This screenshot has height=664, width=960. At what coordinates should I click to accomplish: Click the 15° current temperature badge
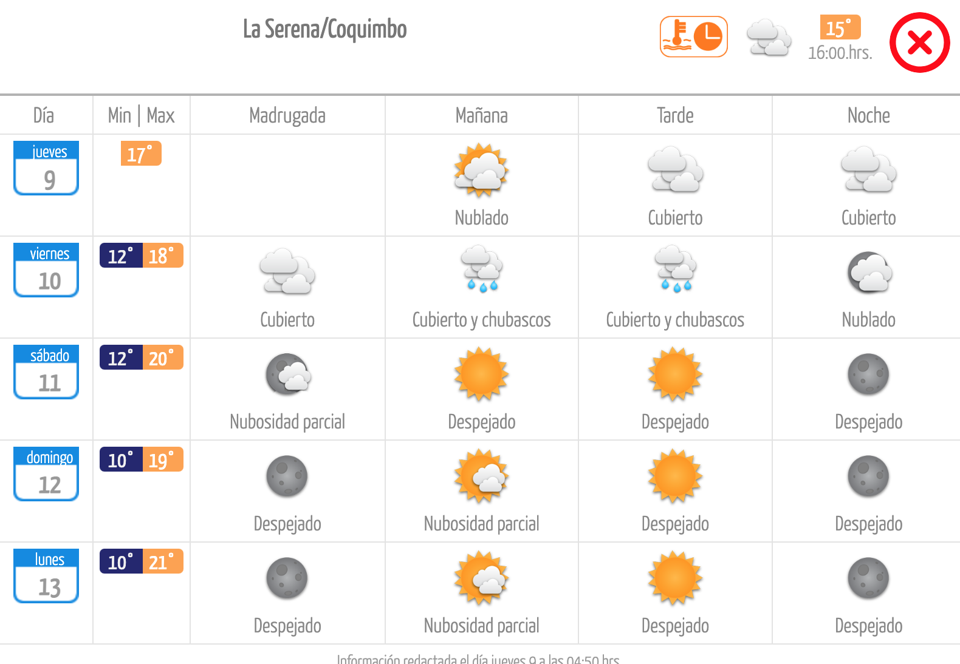point(840,27)
